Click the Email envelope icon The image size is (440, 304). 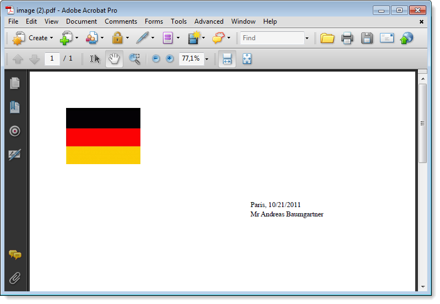387,38
